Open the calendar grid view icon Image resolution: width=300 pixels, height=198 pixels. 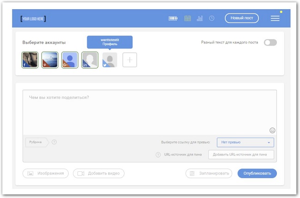pos(187,18)
